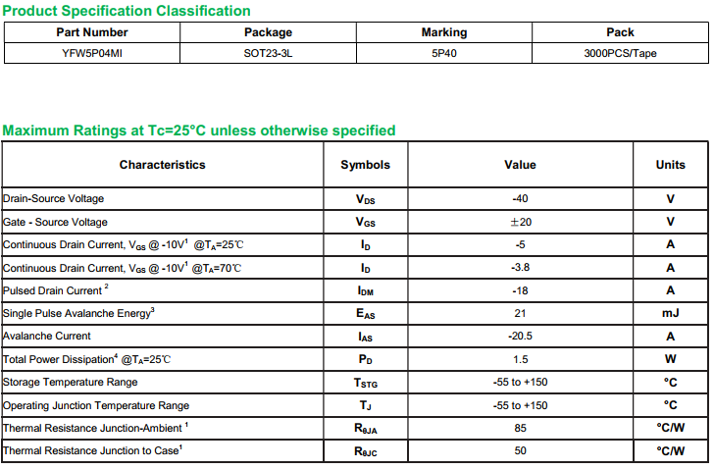Image resolution: width=714 pixels, height=469 pixels.
Task: Select the 5P40 marking value
Action: point(444,53)
